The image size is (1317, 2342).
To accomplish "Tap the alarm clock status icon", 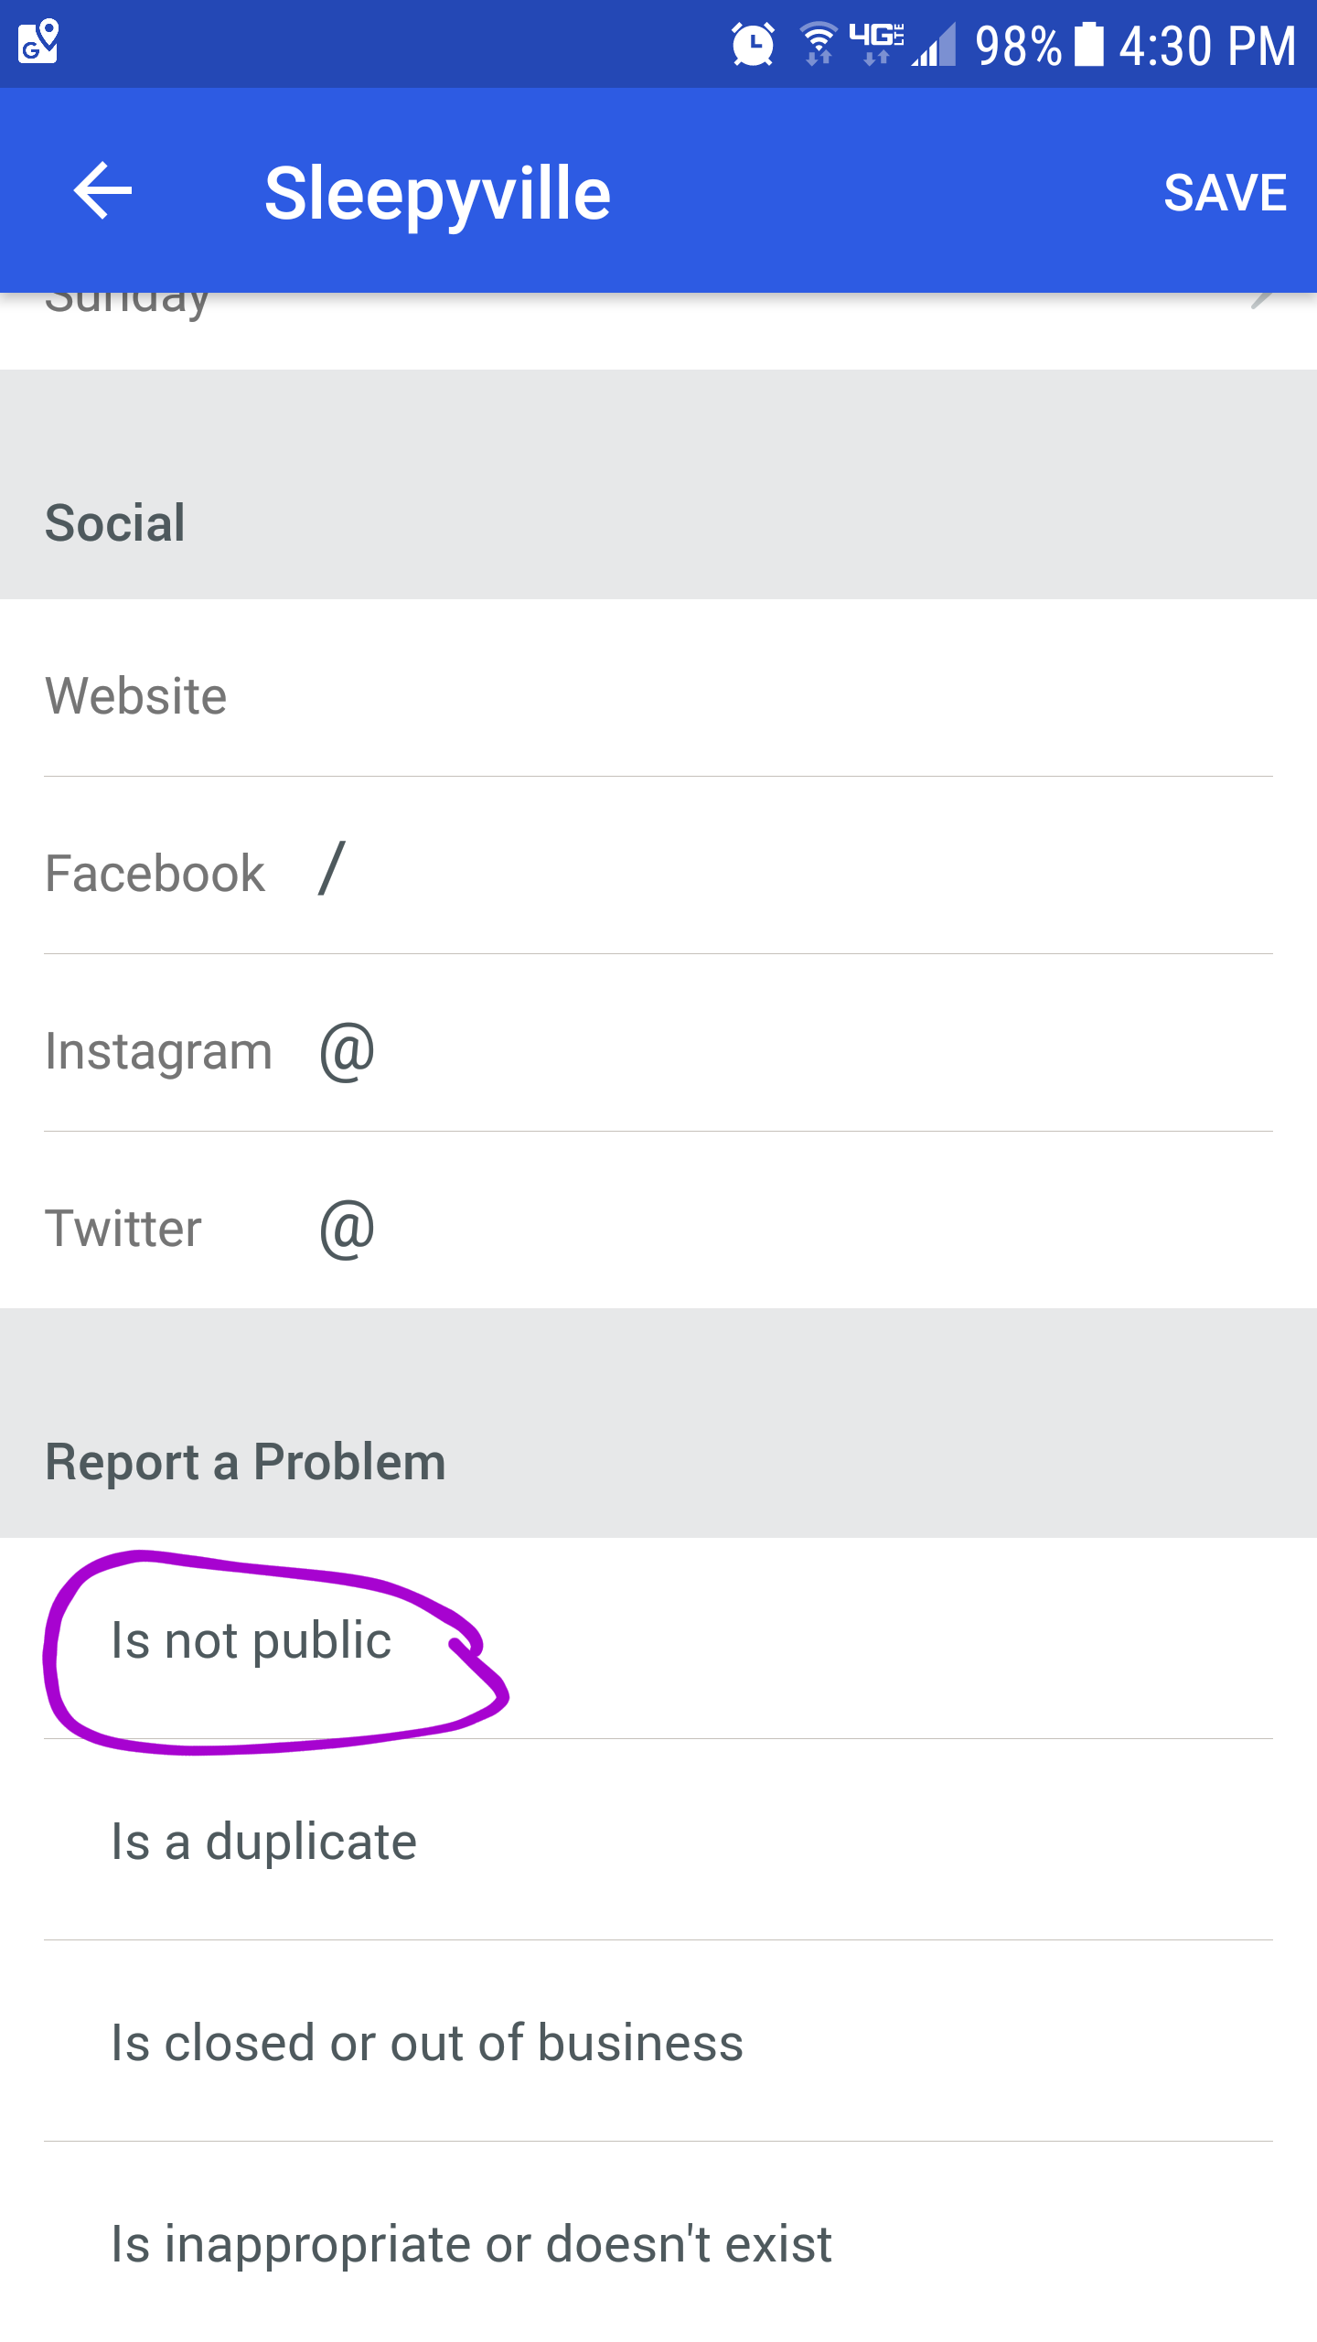I will coord(753,44).
